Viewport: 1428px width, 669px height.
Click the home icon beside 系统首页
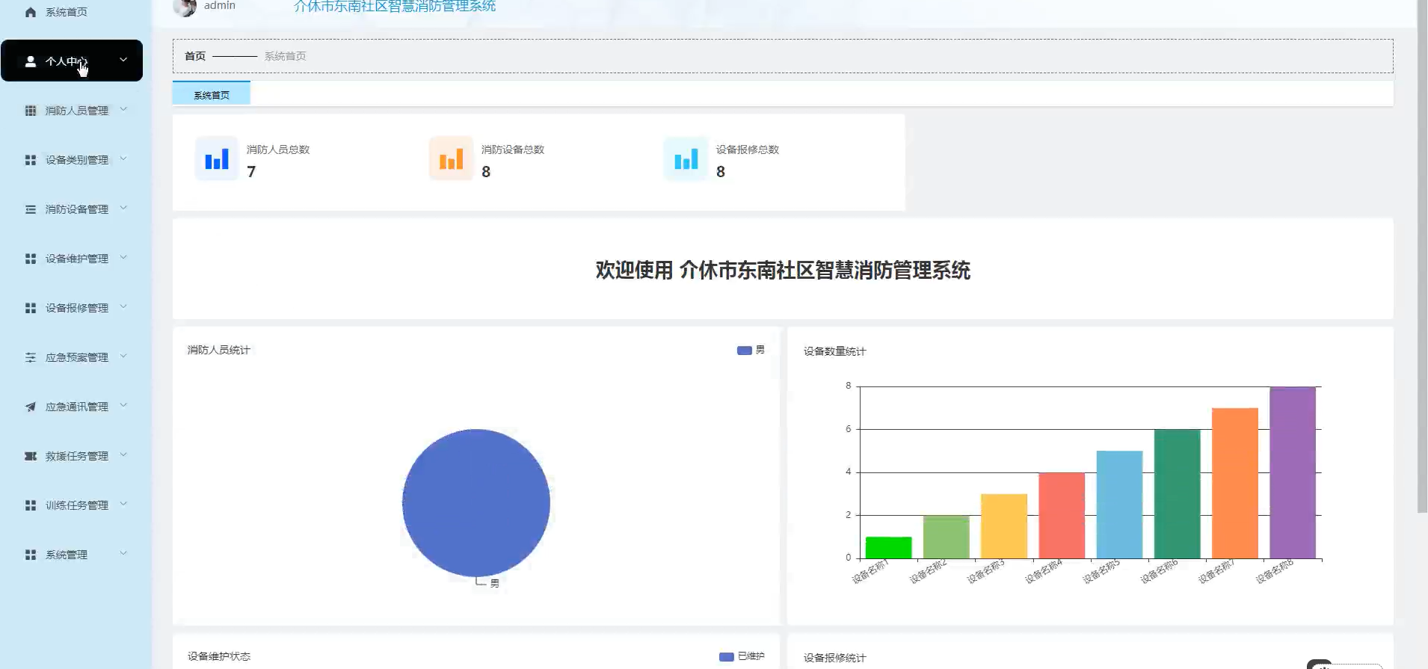coord(31,12)
